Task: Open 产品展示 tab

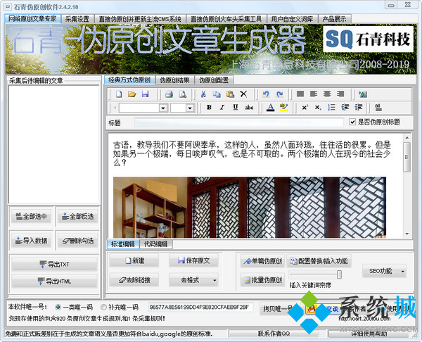Action: (x=334, y=19)
